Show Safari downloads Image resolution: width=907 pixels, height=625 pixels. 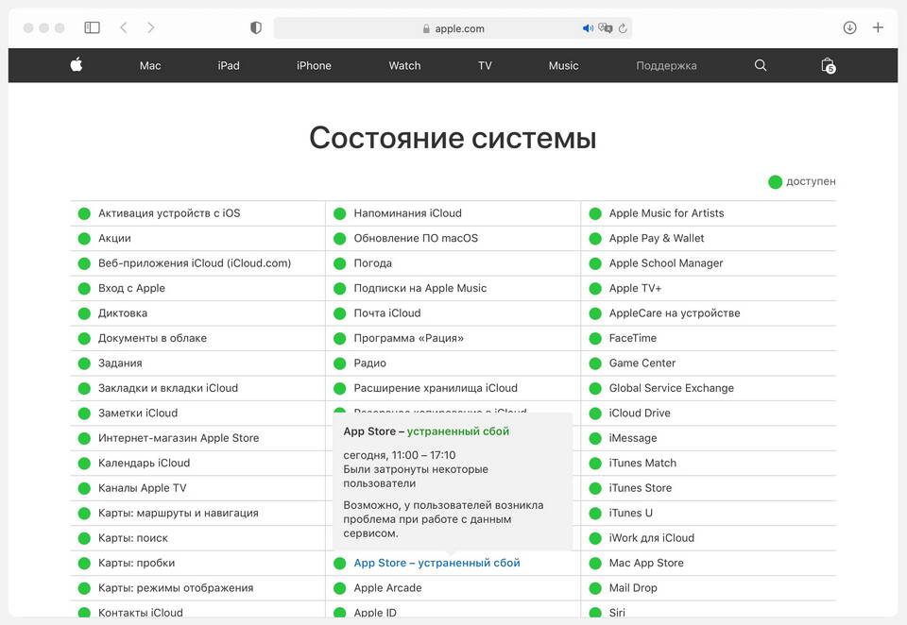[849, 28]
